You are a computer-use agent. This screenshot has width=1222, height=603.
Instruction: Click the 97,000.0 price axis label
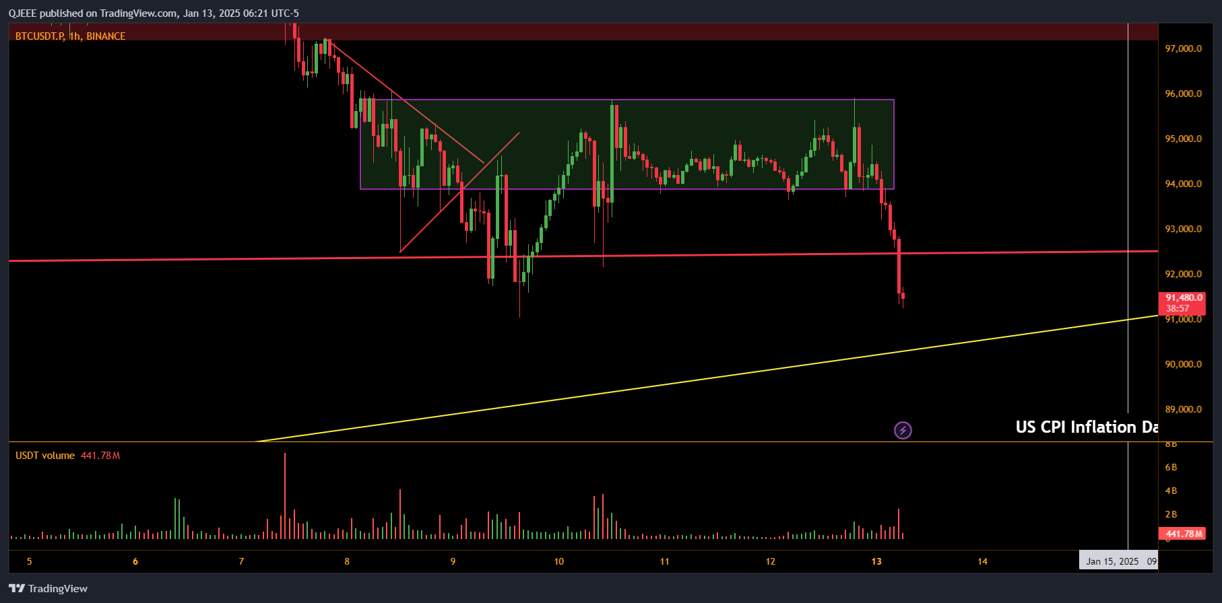click(1184, 48)
